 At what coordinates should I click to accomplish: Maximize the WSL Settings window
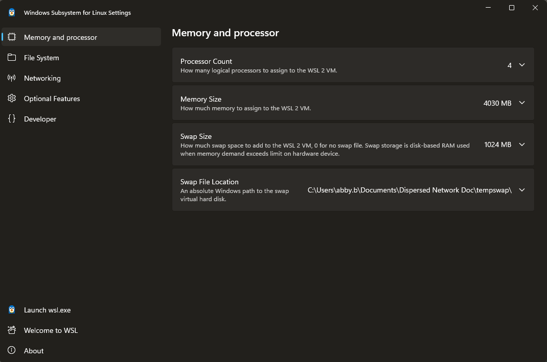pos(512,8)
